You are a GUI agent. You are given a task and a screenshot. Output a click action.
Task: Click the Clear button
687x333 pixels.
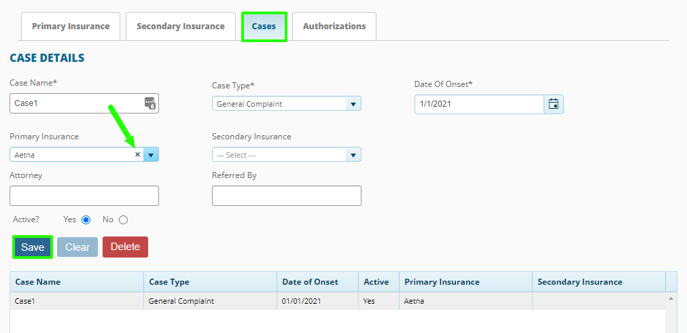pyautogui.click(x=77, y=247)
